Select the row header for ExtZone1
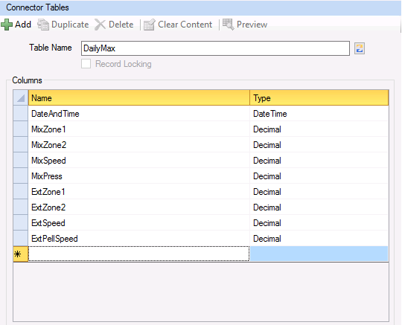 pyautogui.click(x=21, y=192)
